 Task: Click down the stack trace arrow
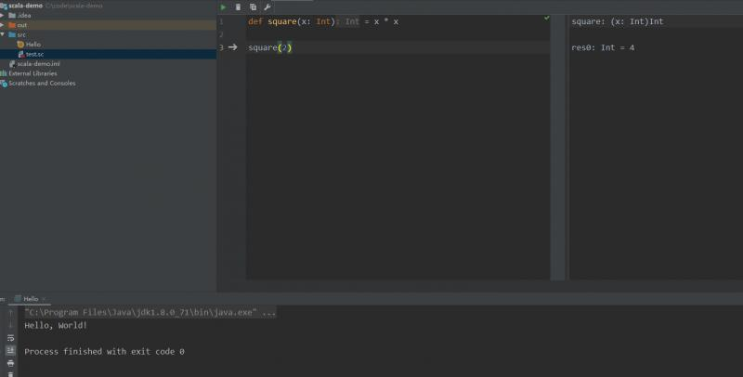click(10, 325)
